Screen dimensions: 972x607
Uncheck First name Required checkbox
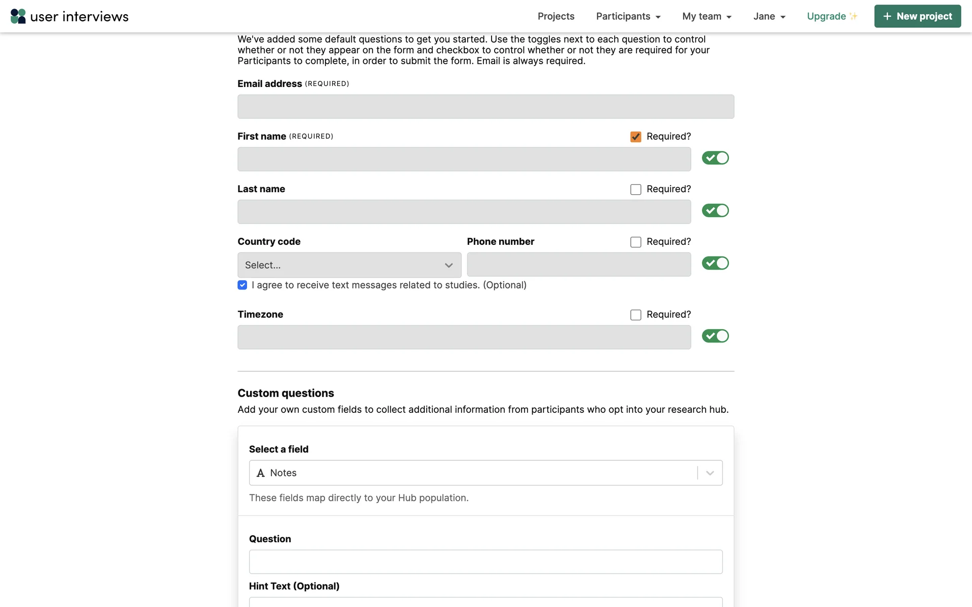tap(636, 137)
